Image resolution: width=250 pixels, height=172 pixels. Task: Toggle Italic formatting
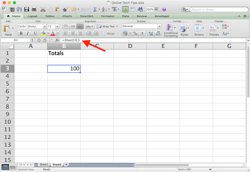coord(28,33)
